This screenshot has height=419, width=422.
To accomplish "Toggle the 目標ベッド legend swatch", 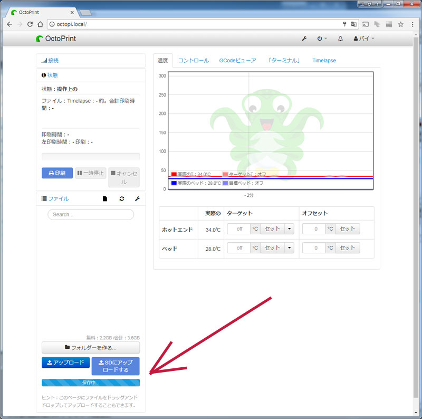I will (225, 183).
